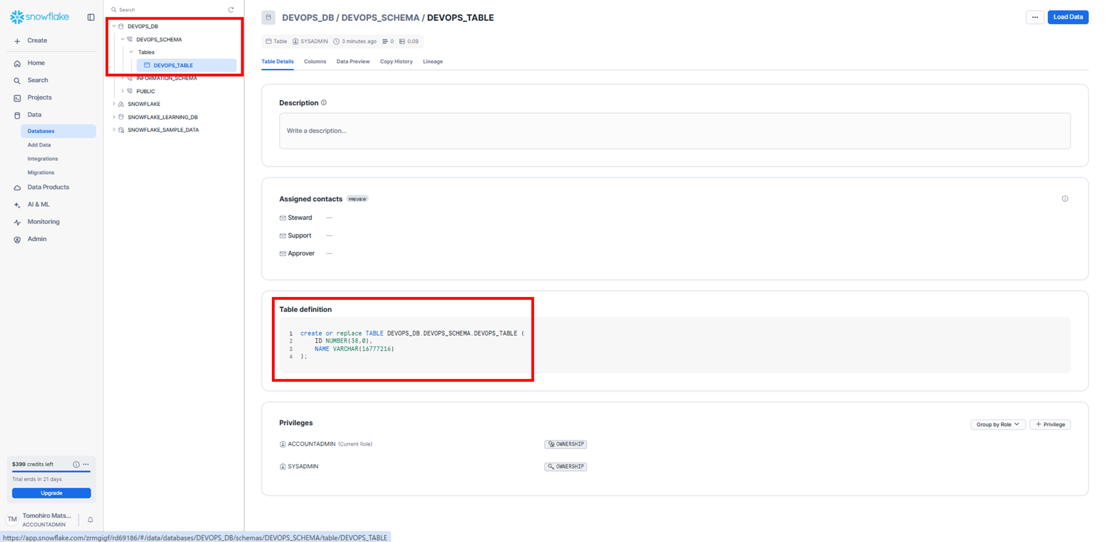Open the credits three-dot menu
This screenshot has height=542, width=1106.
tap(86, 464)
